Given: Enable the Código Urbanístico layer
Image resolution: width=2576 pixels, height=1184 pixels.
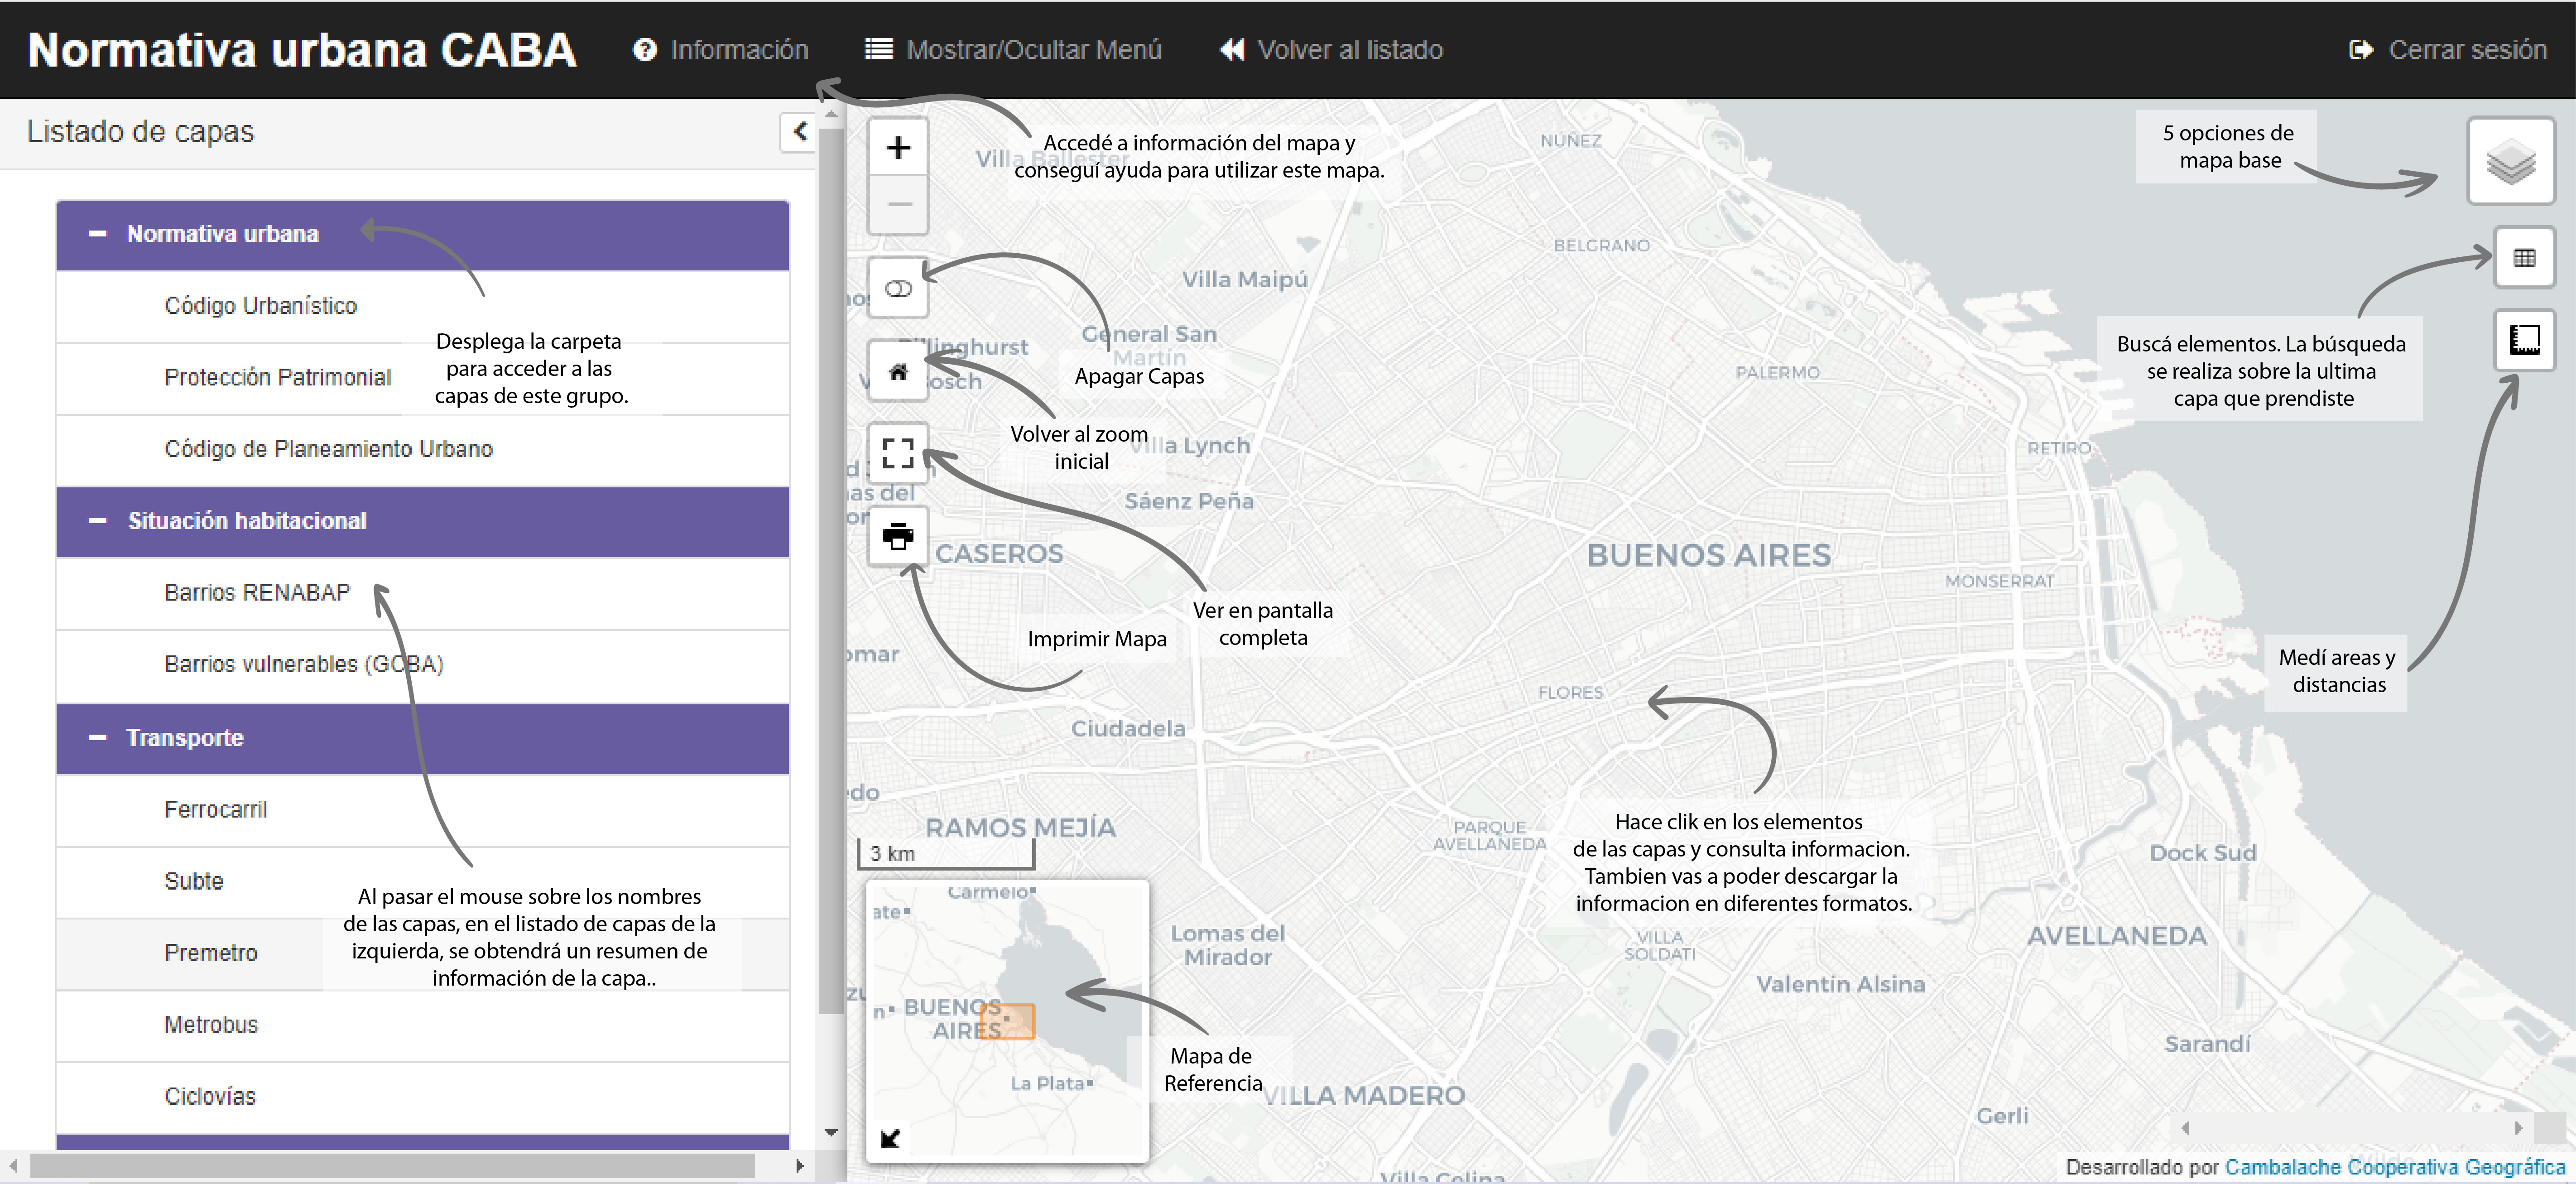Looking at the screenshot, I should 422,306.
